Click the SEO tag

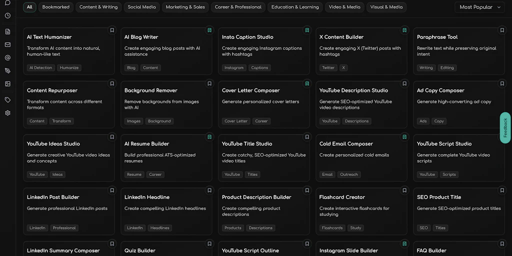(423, 228)
